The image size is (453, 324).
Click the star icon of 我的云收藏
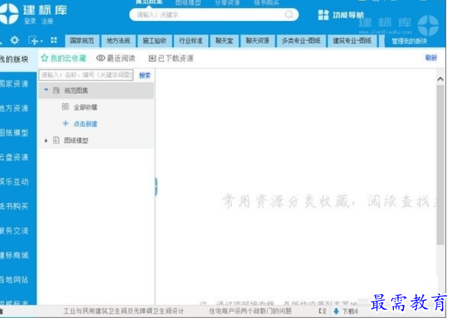point(44,58)
